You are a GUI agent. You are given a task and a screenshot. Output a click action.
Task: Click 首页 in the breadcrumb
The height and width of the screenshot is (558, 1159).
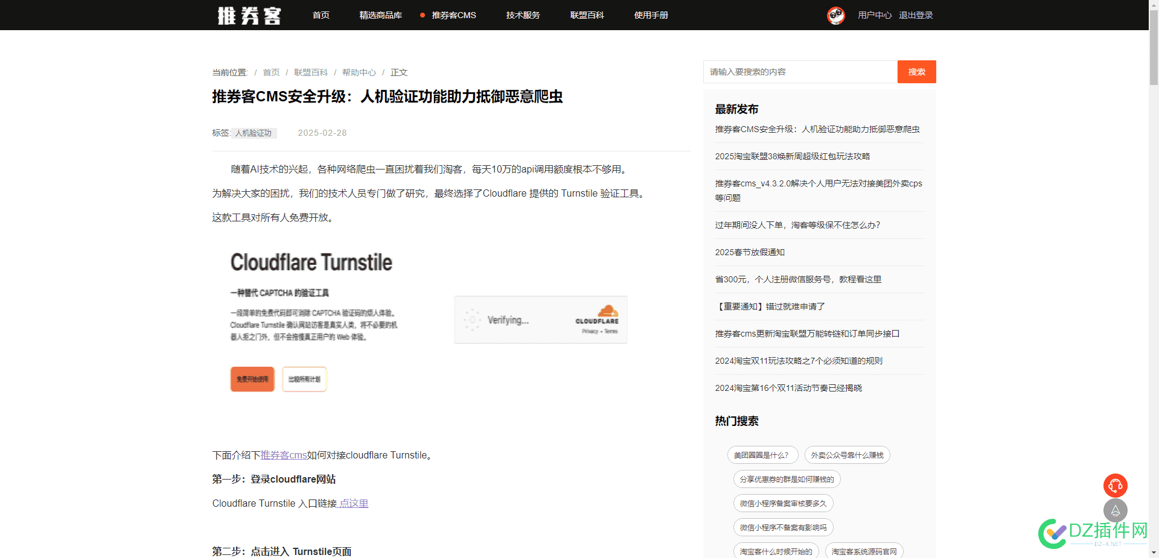pyautogui.click(x=271, y=72)
